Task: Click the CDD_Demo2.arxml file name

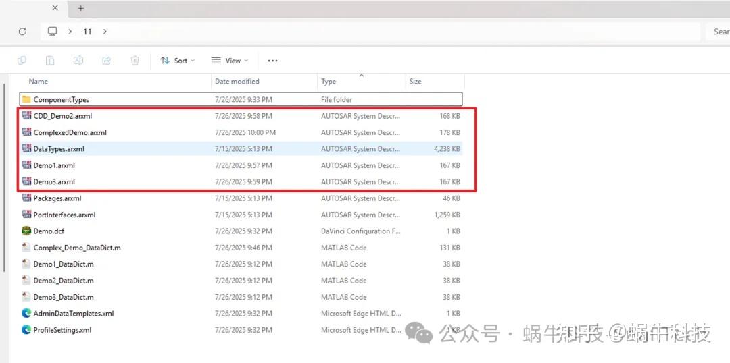Action: [62, 116]
